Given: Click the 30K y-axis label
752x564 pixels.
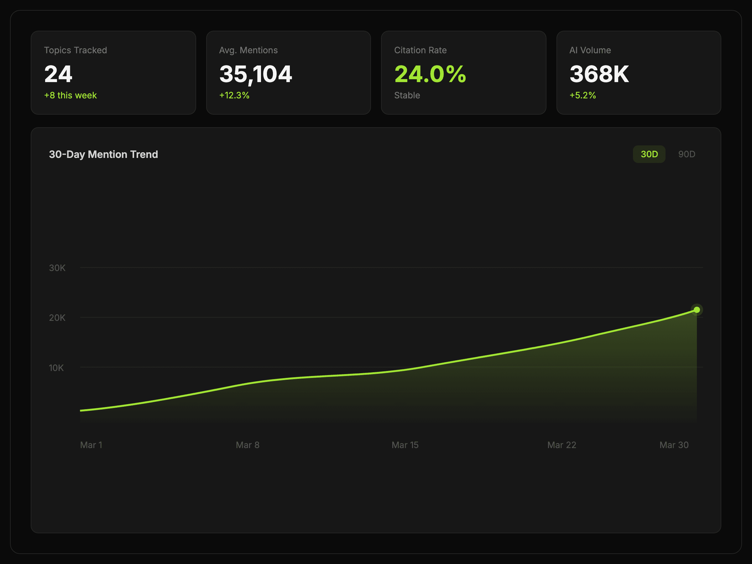Looking at the screenshot, I should 57,268.
